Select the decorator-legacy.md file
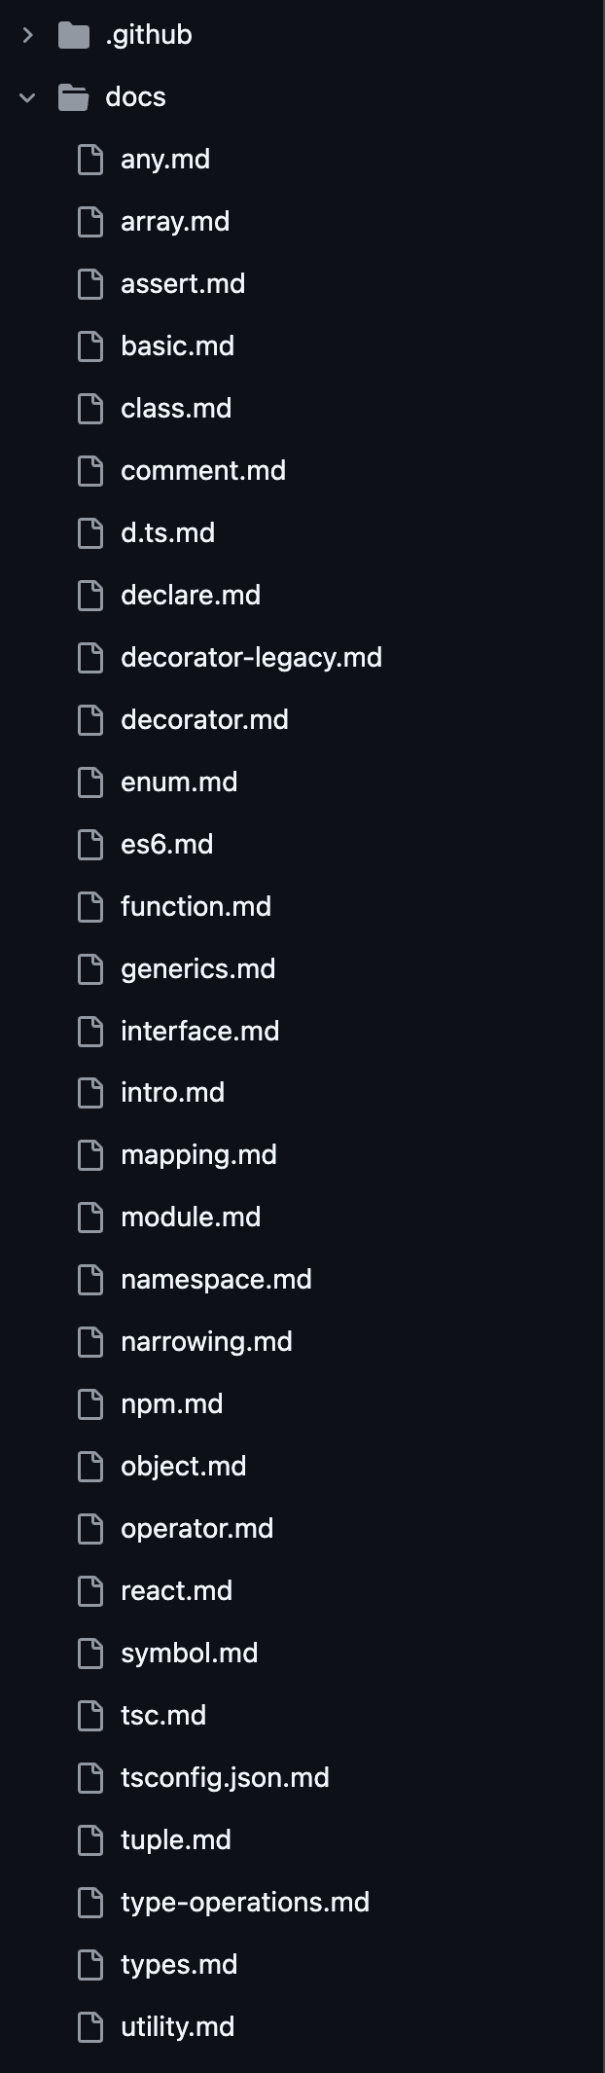 (252, 657)
